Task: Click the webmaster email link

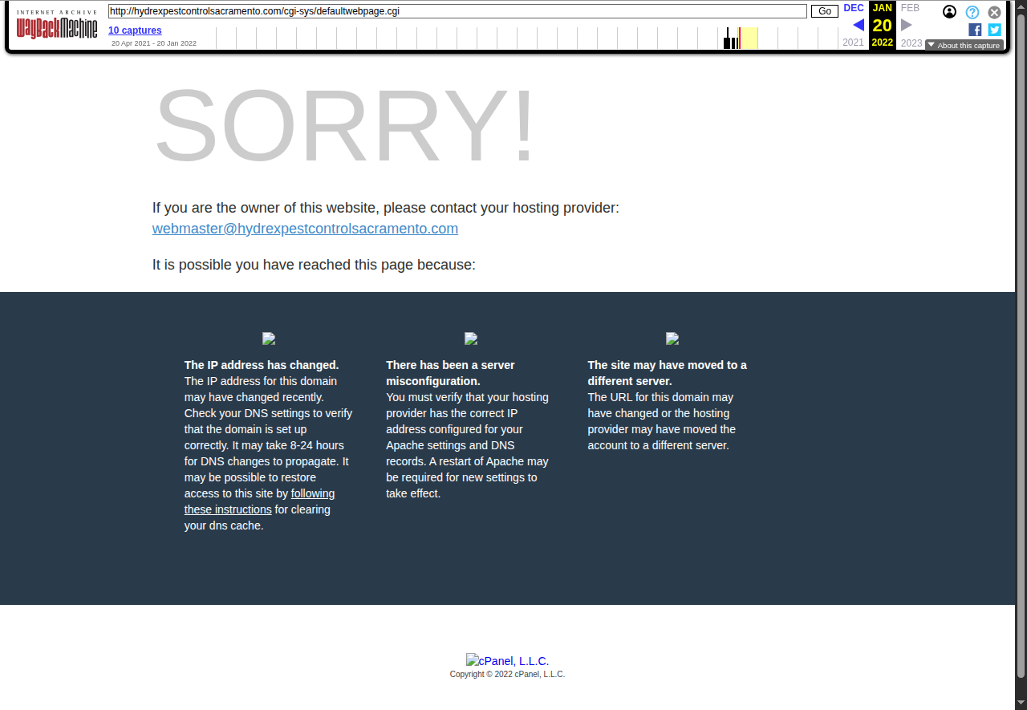Action: (305, 229)
